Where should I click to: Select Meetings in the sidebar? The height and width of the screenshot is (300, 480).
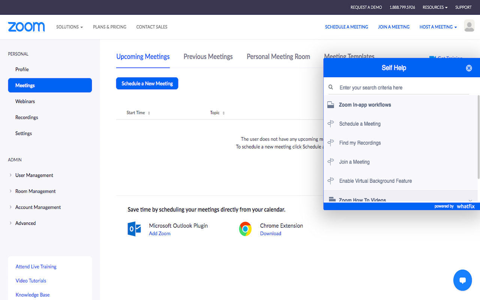tap(50, 85)
